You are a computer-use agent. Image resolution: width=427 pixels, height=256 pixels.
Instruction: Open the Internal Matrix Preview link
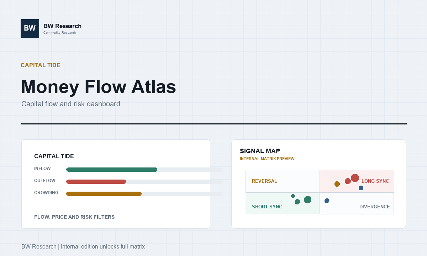(267, 159)
